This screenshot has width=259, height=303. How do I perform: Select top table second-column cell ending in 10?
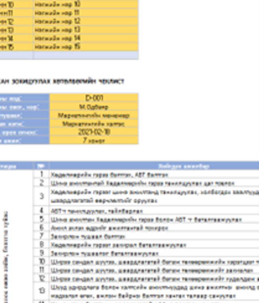point(86,4)
